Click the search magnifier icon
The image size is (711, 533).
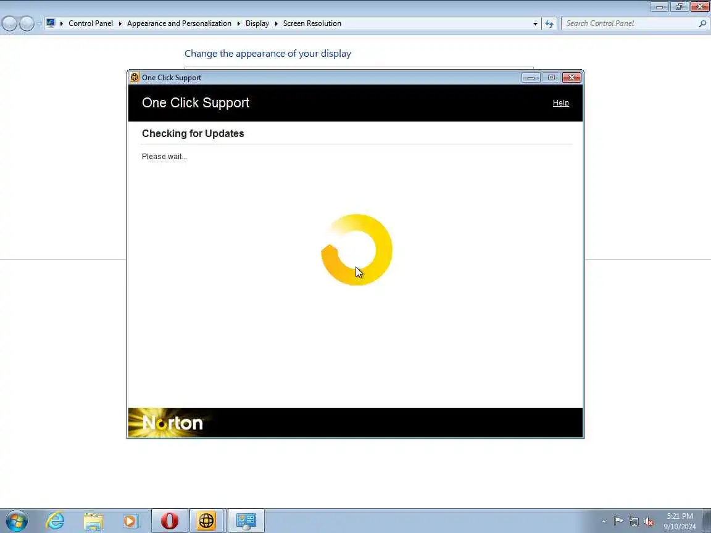point(702,23)
